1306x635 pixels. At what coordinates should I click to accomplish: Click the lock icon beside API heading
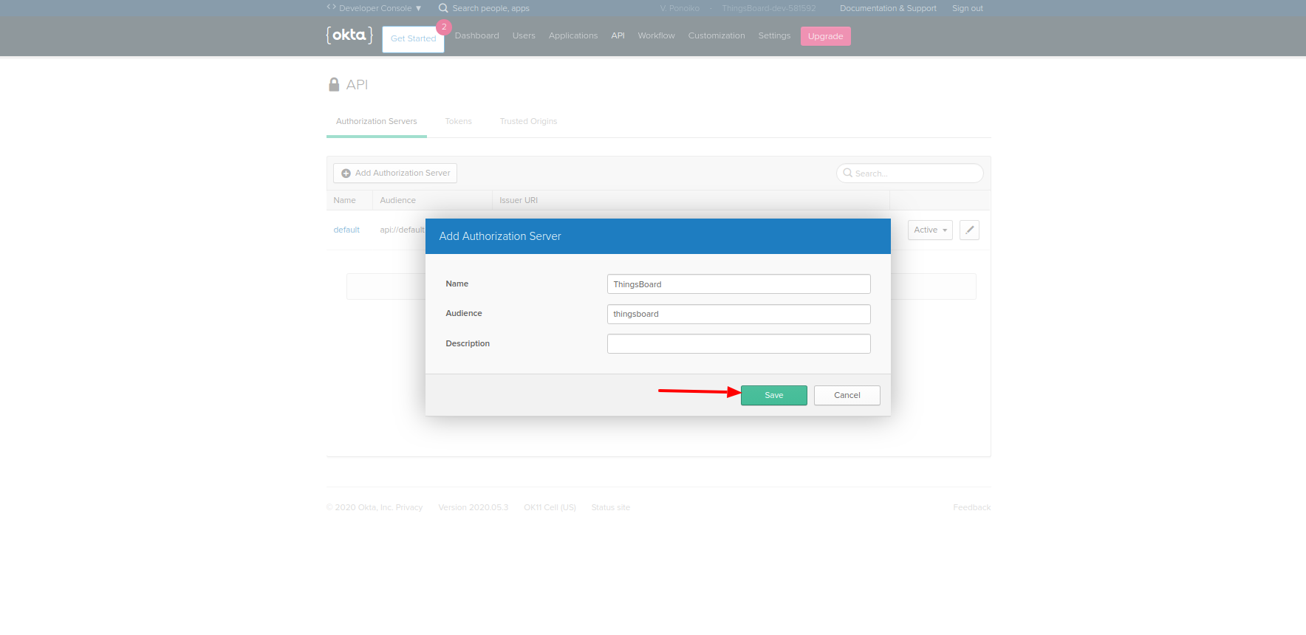point(334,85)
